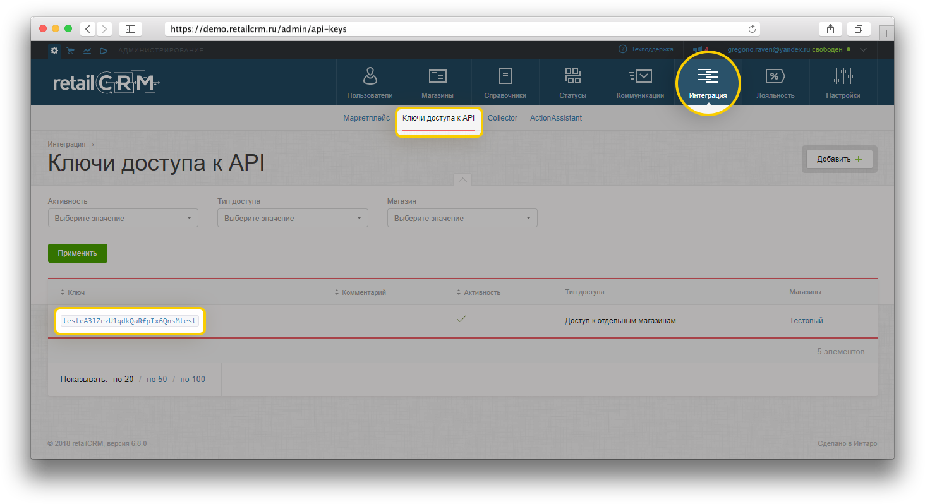Open the Магазины stores section

437,83
